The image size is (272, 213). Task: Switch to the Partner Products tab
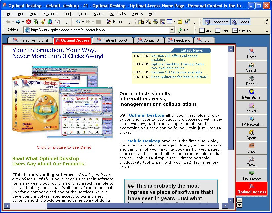tap(113, 40)
